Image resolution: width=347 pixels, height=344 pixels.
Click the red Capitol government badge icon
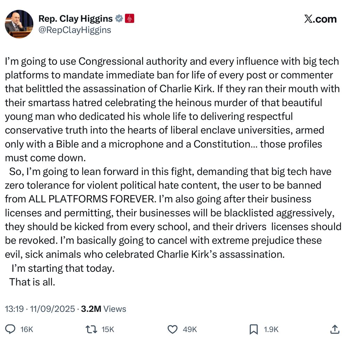pyautogui.click(x=129, y=18)
